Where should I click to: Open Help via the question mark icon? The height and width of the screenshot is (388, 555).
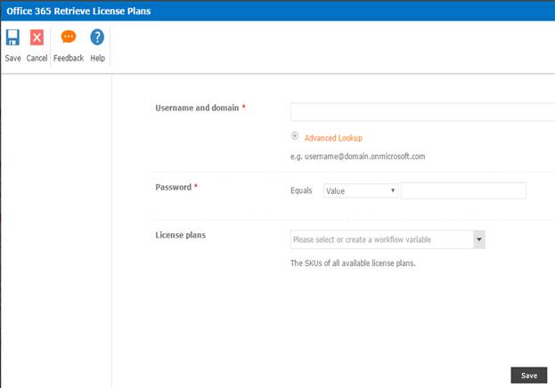coord(97,37)
